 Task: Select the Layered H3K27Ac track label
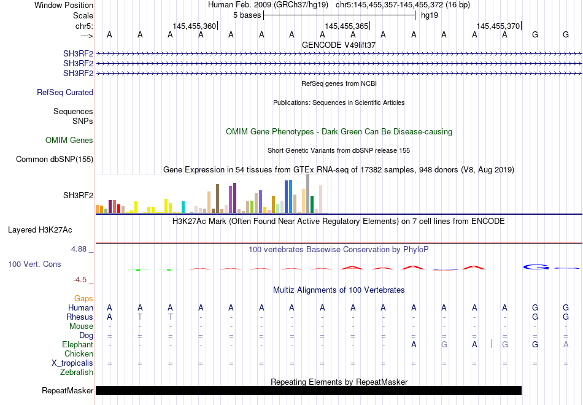click(40, 230)
